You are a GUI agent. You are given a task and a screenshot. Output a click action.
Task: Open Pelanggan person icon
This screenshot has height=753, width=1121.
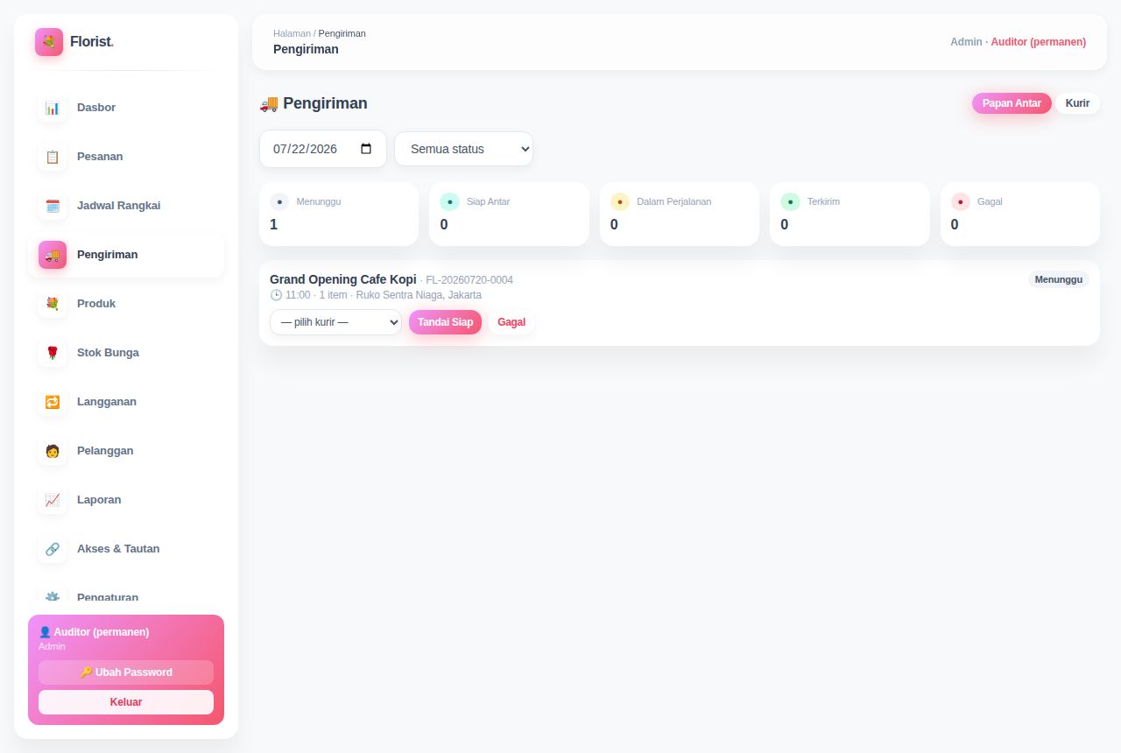click(x=53, y=451)
